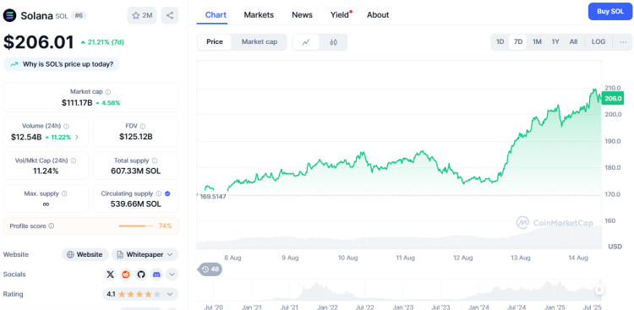This screenshot has width=634, height=310.
Task: Open 'Why is SOL's price up today?'
Action: click(x=62, y=64)
